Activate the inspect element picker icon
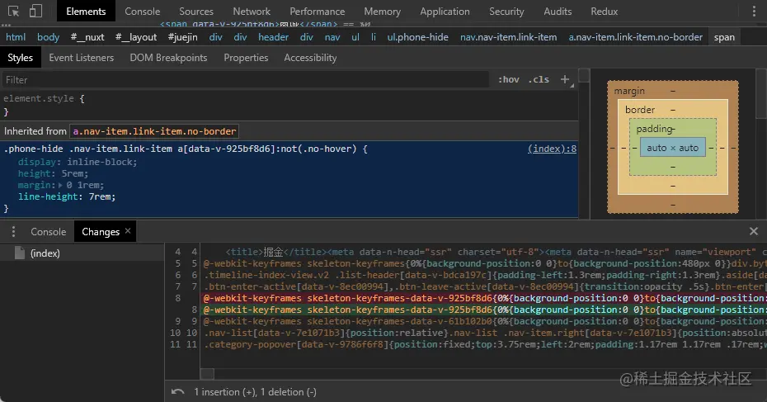The height and width of the screenshot is (402, 767). (14, 11)
